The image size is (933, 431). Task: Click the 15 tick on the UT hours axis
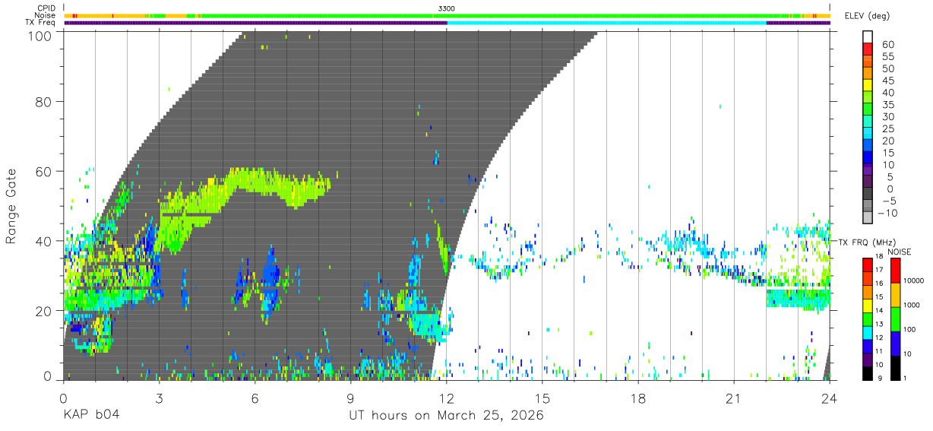click(x=542, y=398)
